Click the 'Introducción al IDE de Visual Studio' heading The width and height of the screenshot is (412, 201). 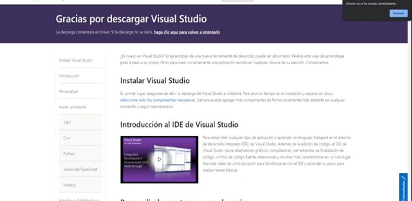(x=179, y=124)
